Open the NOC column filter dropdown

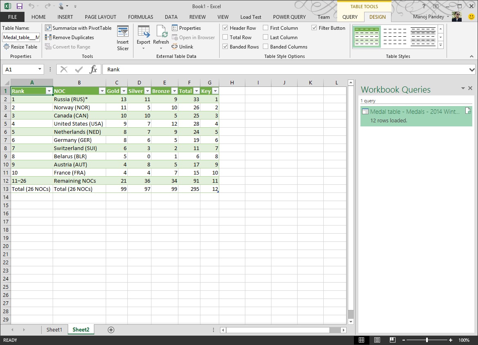pos(102,91)
